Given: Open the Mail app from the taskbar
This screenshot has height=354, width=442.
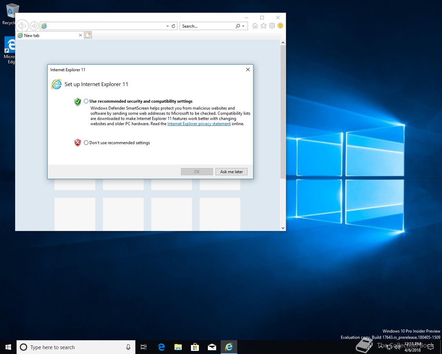Looking at the screenshot, I should [x=212, y=347].
